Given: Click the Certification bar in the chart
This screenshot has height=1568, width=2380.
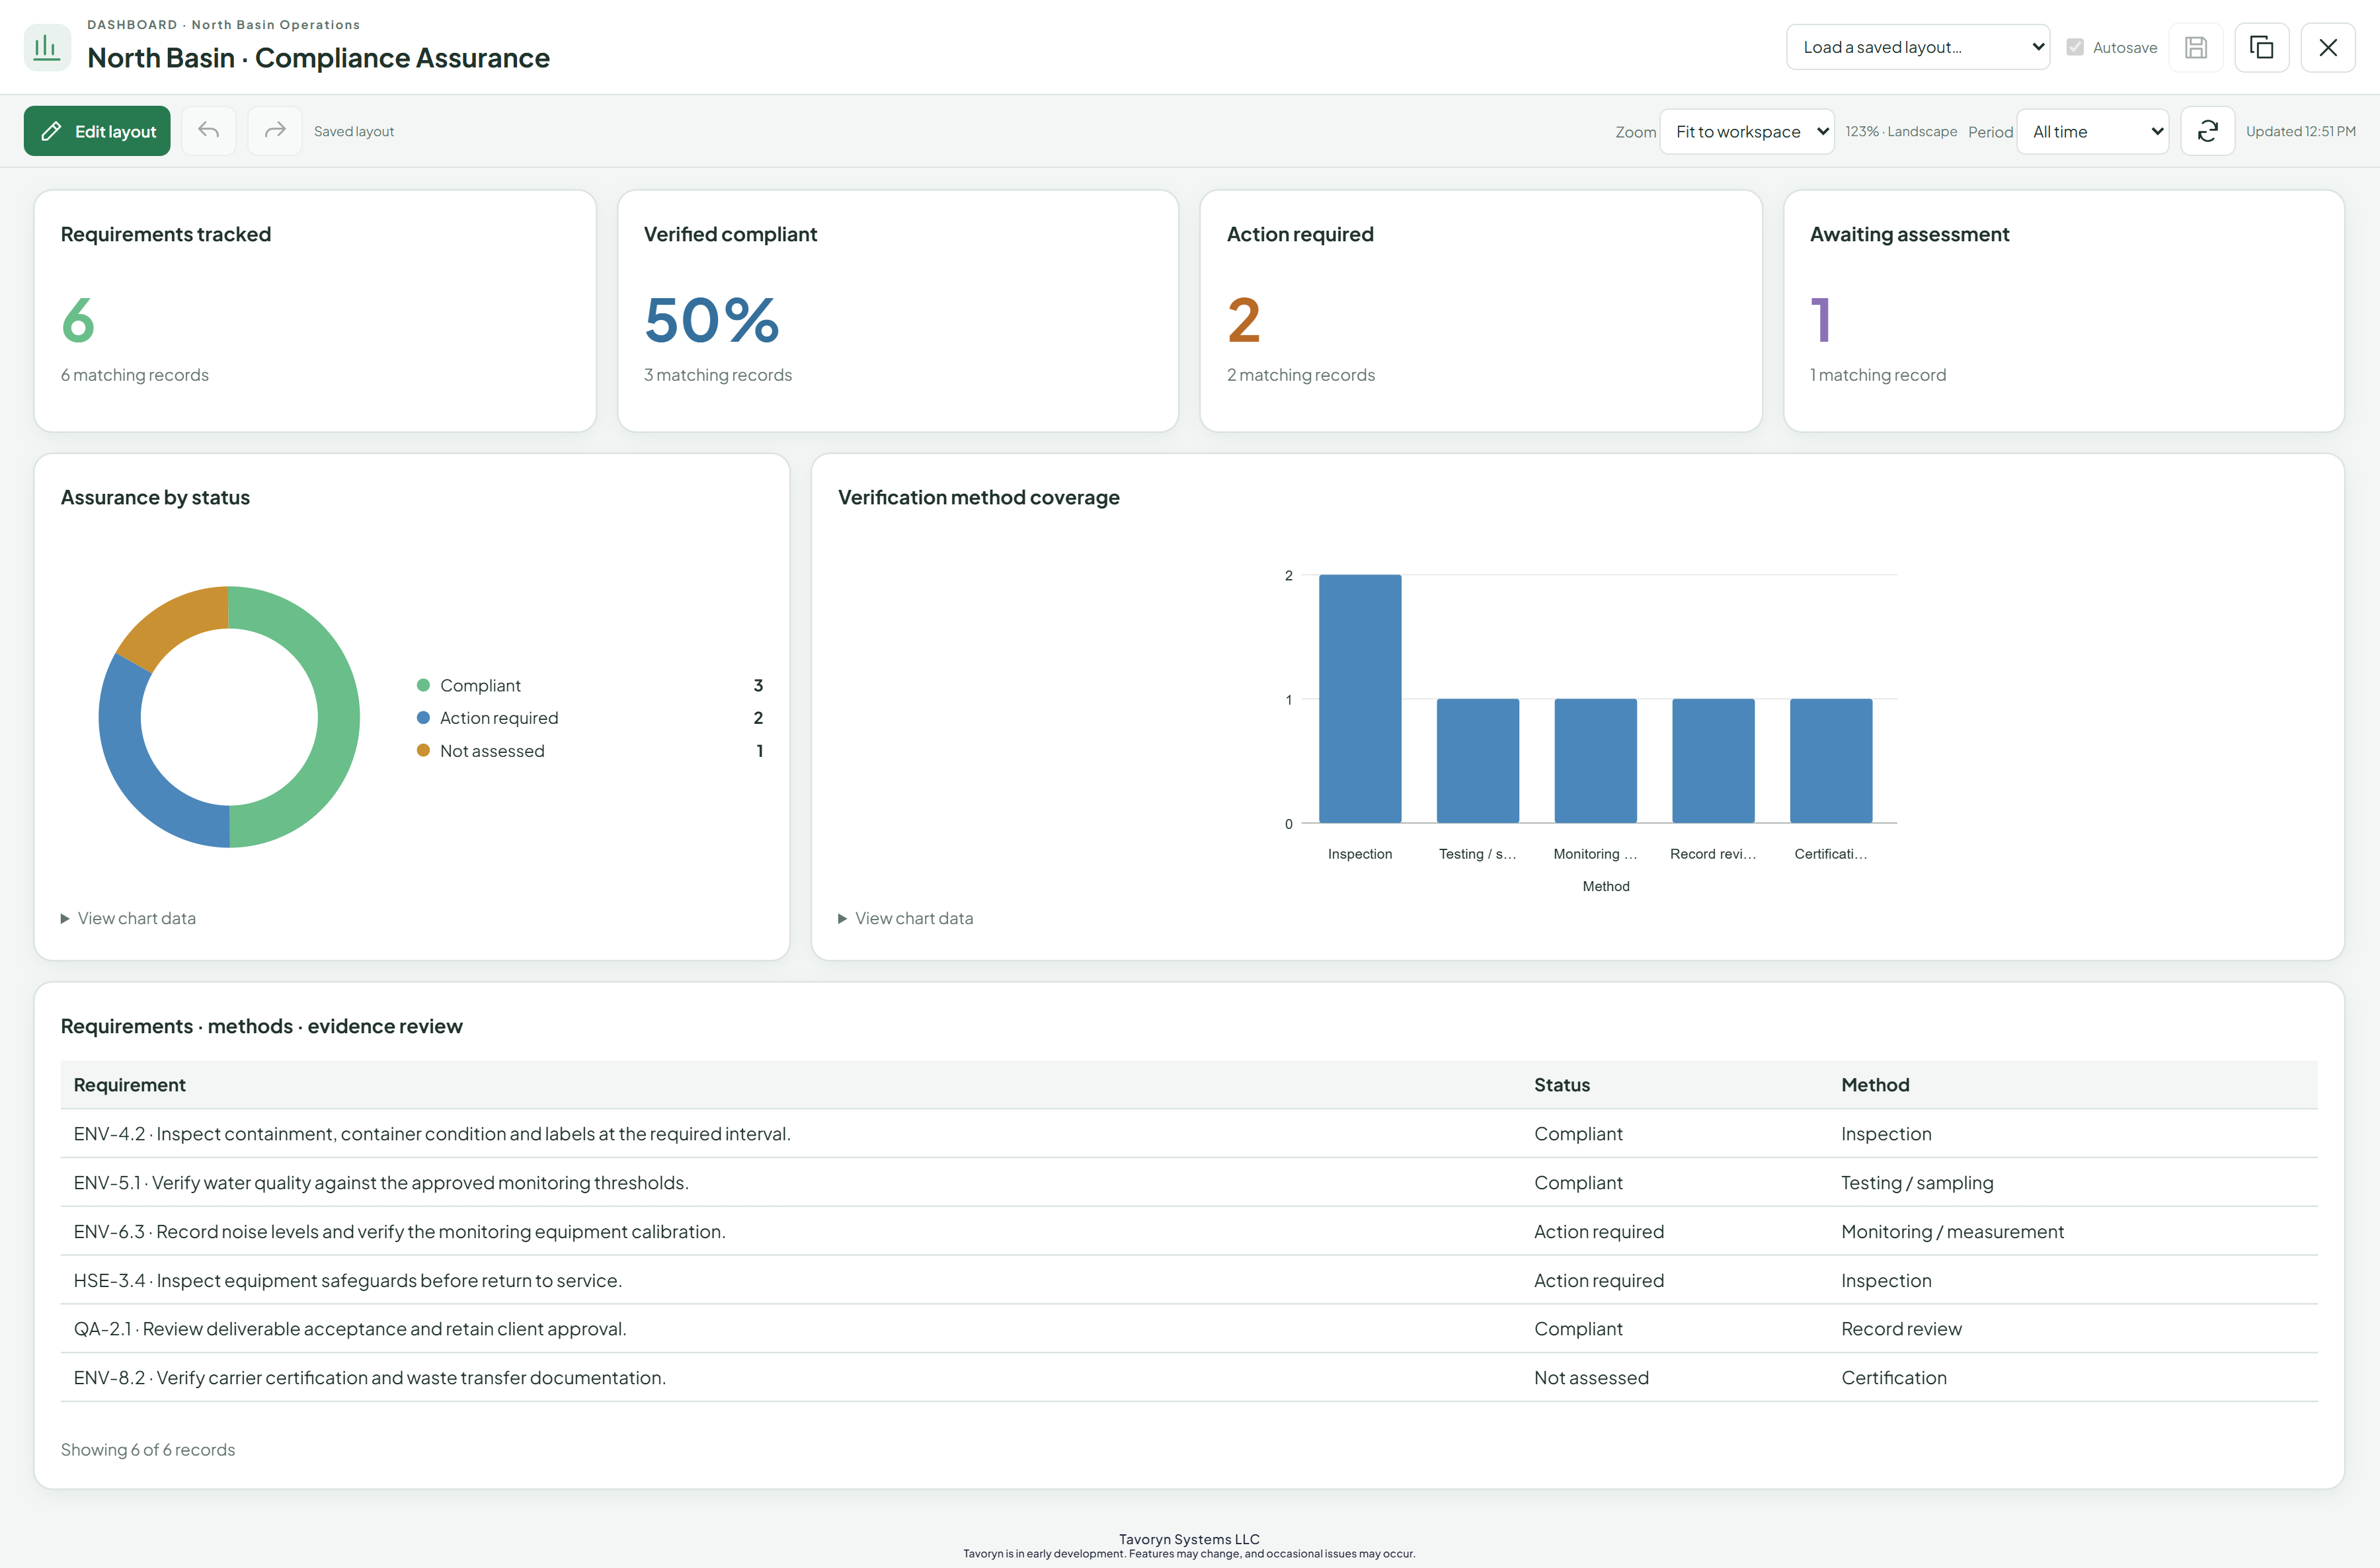Looking at the screenshot, I should coord(1831,760).
